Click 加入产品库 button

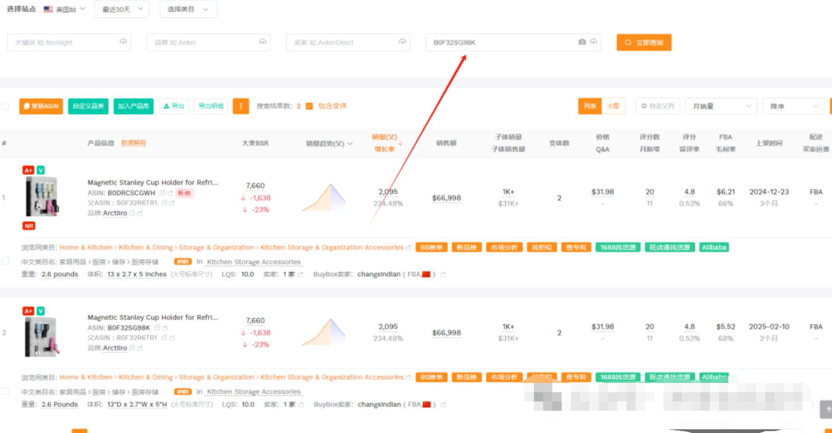pyautogui.click(x=133, y=106)
